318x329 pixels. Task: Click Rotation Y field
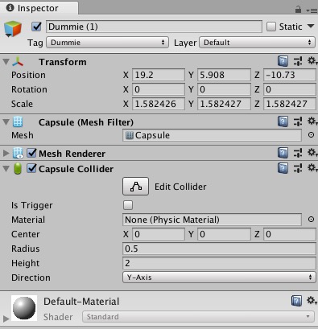click(224, 89)
